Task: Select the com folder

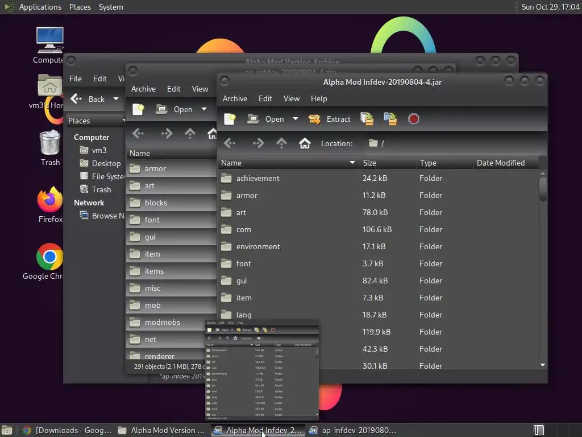Action: [x=378, y=230]
